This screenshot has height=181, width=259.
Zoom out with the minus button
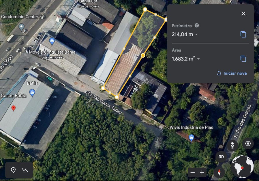pyautogui.click(x=193, y=172)
